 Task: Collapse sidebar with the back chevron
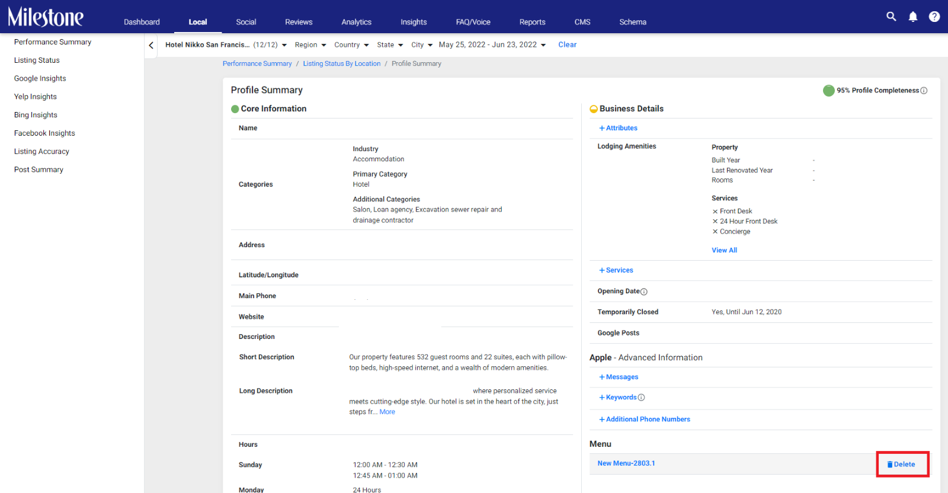(x=151, y=45)
